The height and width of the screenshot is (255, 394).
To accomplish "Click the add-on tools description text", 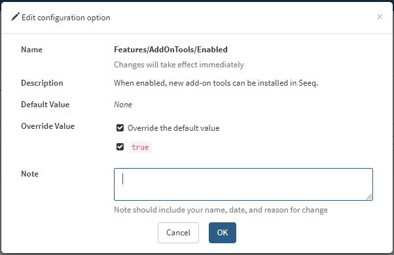I will click(x=216, y=83).
